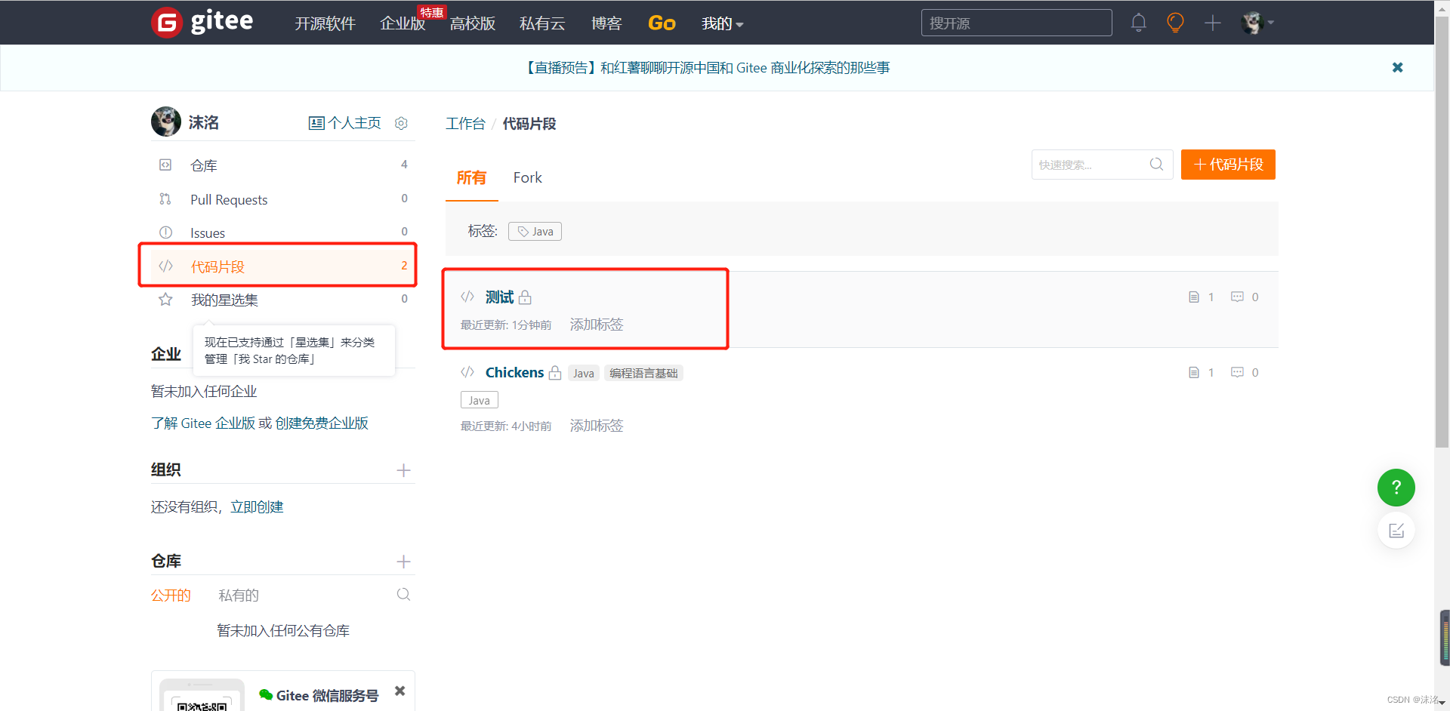Close the live broadcast announcement banner

pyautogui.click(x=1398, y=67)
